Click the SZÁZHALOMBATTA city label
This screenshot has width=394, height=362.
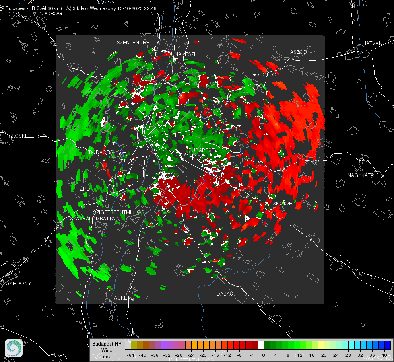(93, 218)
